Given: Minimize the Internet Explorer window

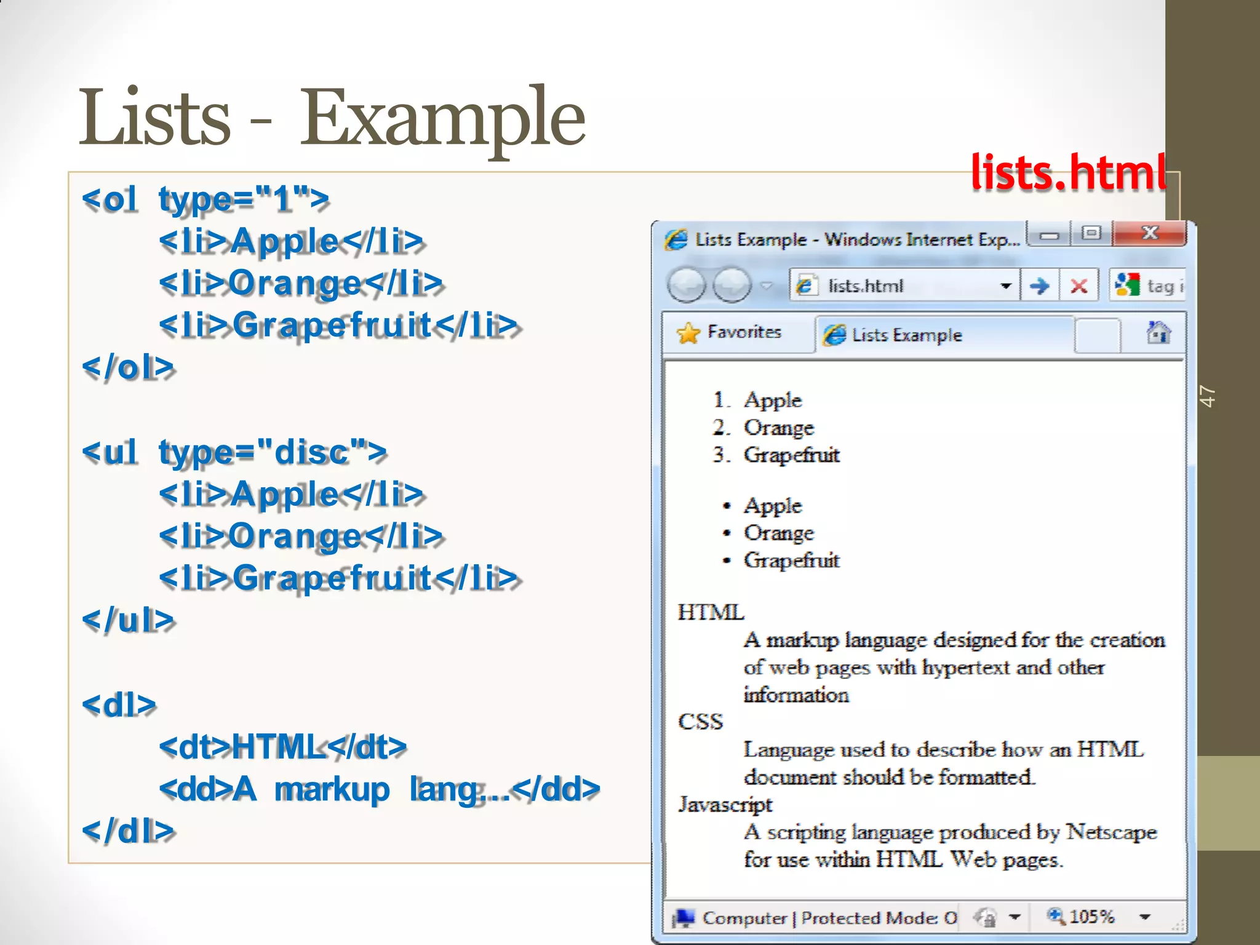Looking at the screenshot, I should [x=1050, y=235].
